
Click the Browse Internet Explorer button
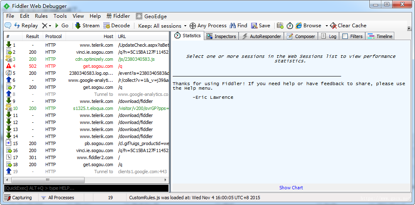308,26
